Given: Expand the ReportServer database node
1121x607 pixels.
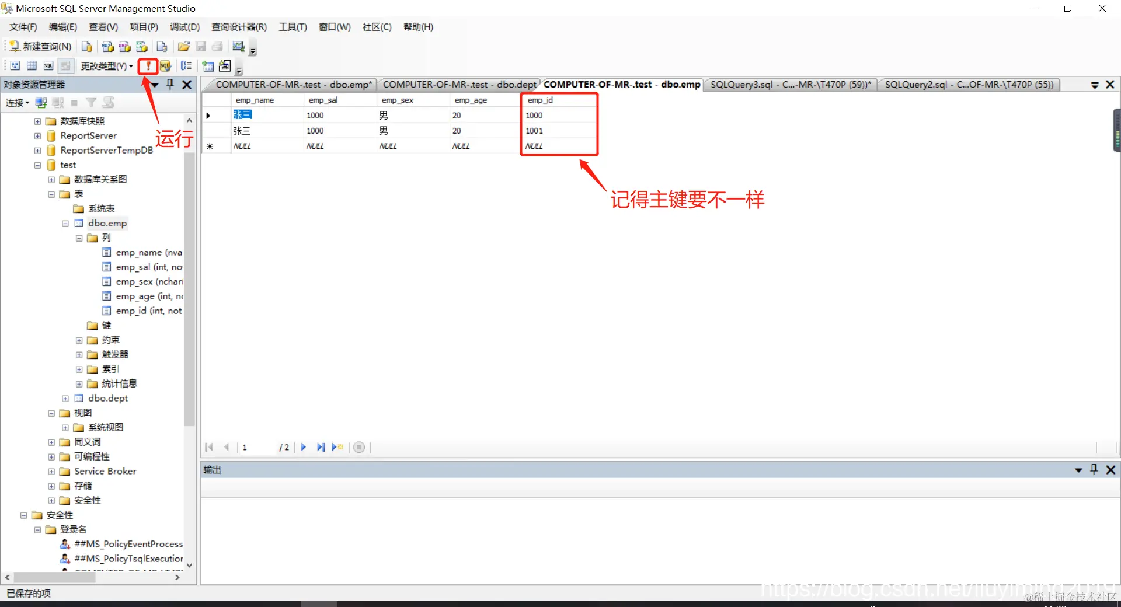Looking at the screenshot, I should (37, 136).
